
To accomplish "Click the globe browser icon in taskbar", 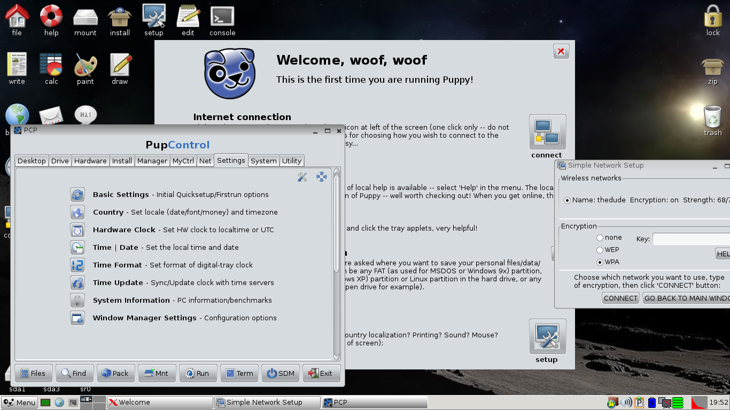I will pos(59,403).
